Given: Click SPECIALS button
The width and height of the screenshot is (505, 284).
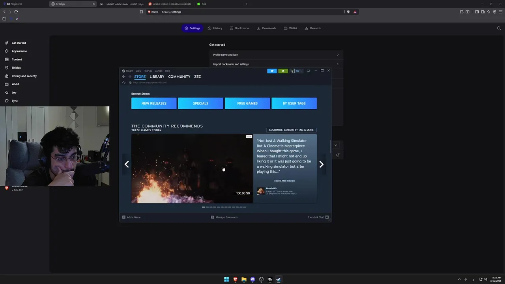Looking at the screenshot, I should (200, 103).
